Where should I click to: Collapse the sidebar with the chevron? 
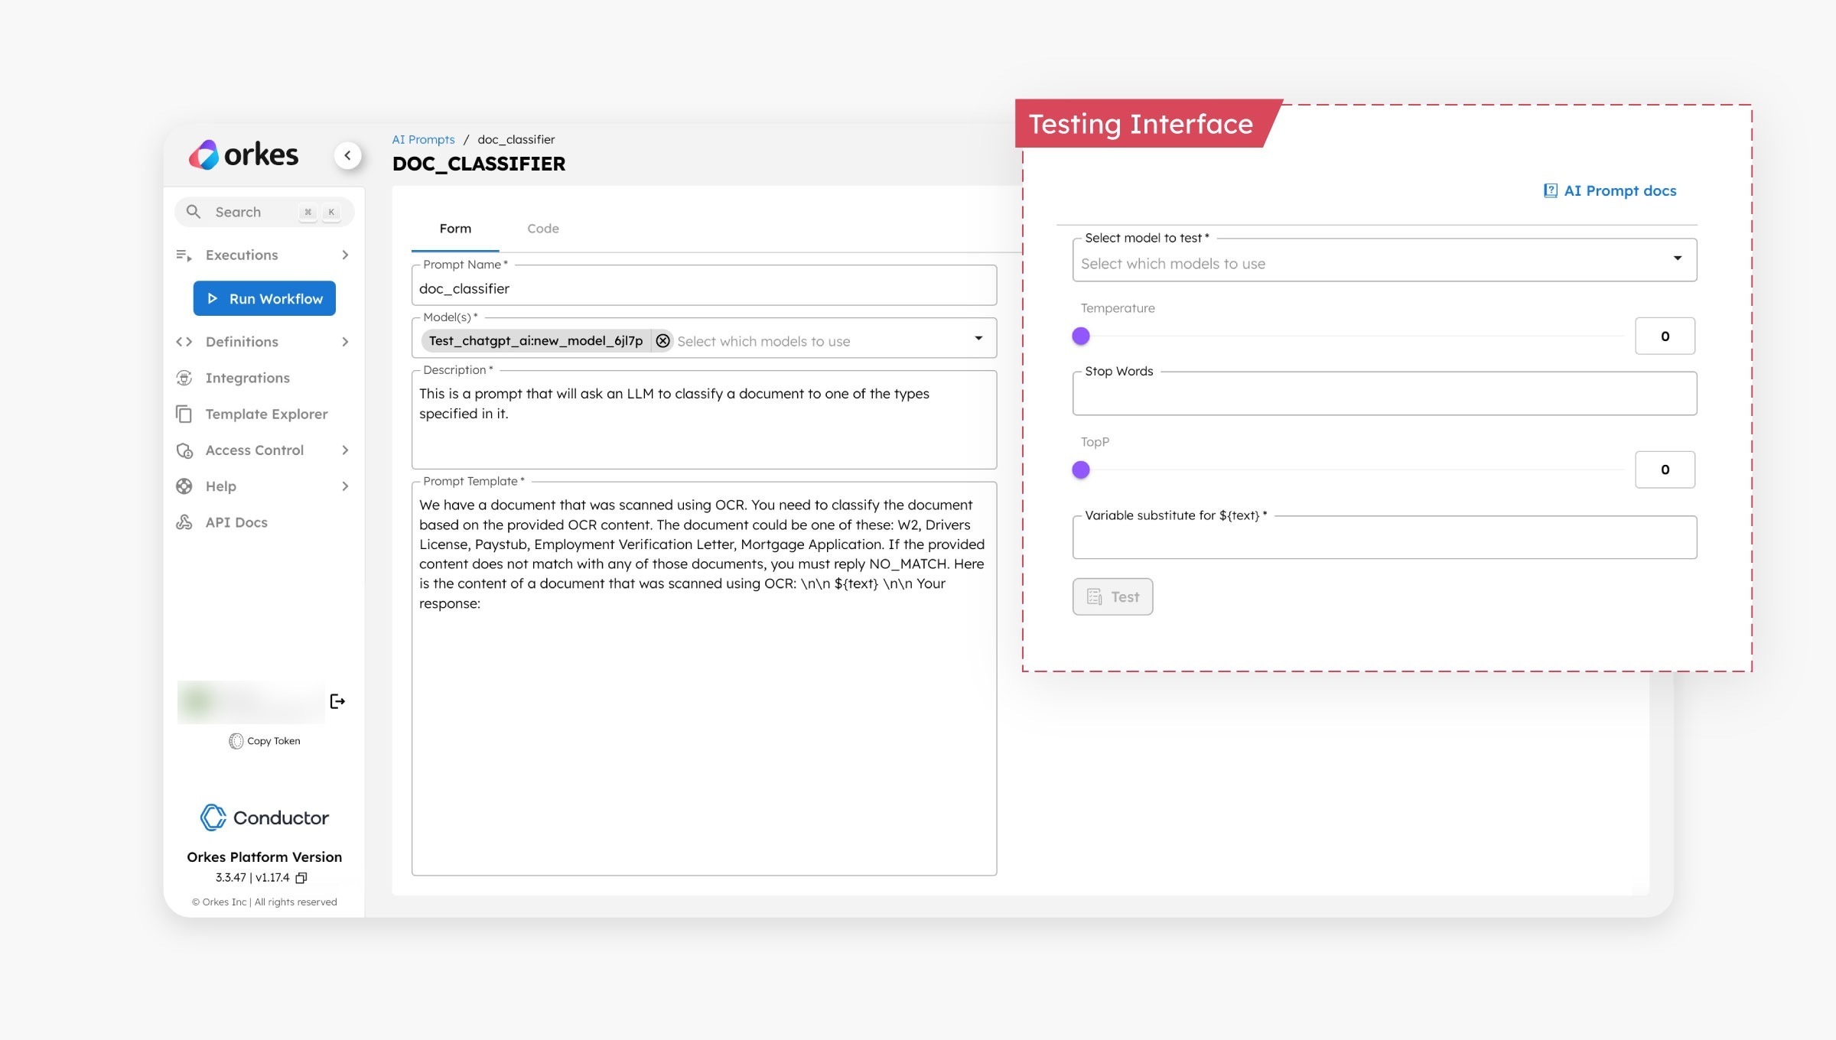pyautogui.click(x=348, y=154)
